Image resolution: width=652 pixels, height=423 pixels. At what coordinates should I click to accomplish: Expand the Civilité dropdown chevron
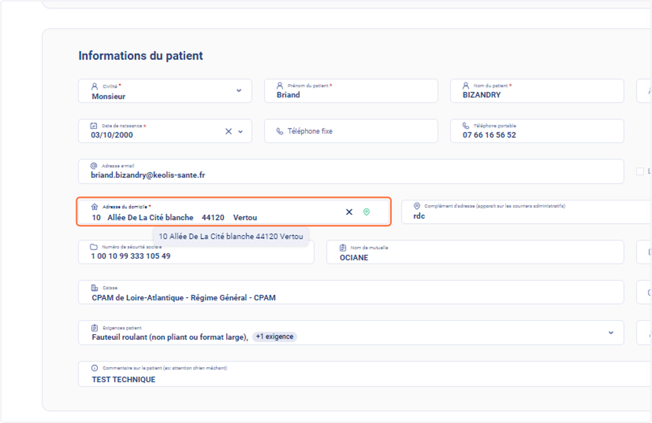tap(239, 91)
